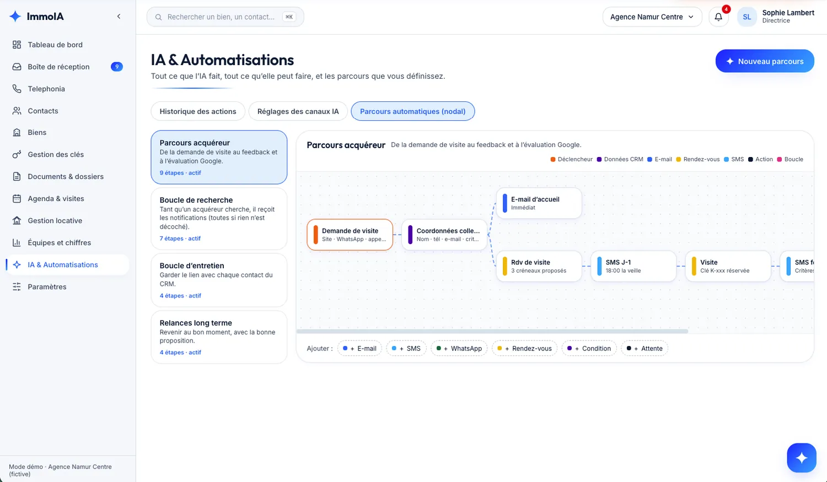
Task: Open Paramètres sliders icon
Action: (17, 286)
